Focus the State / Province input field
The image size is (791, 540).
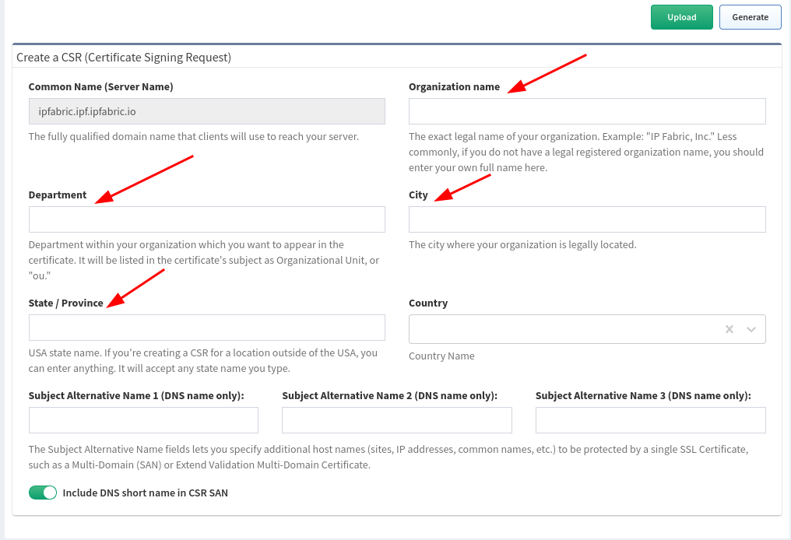point(207,328)
